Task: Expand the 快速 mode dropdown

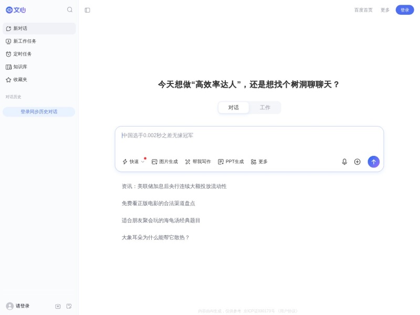Action: [133, 162]
